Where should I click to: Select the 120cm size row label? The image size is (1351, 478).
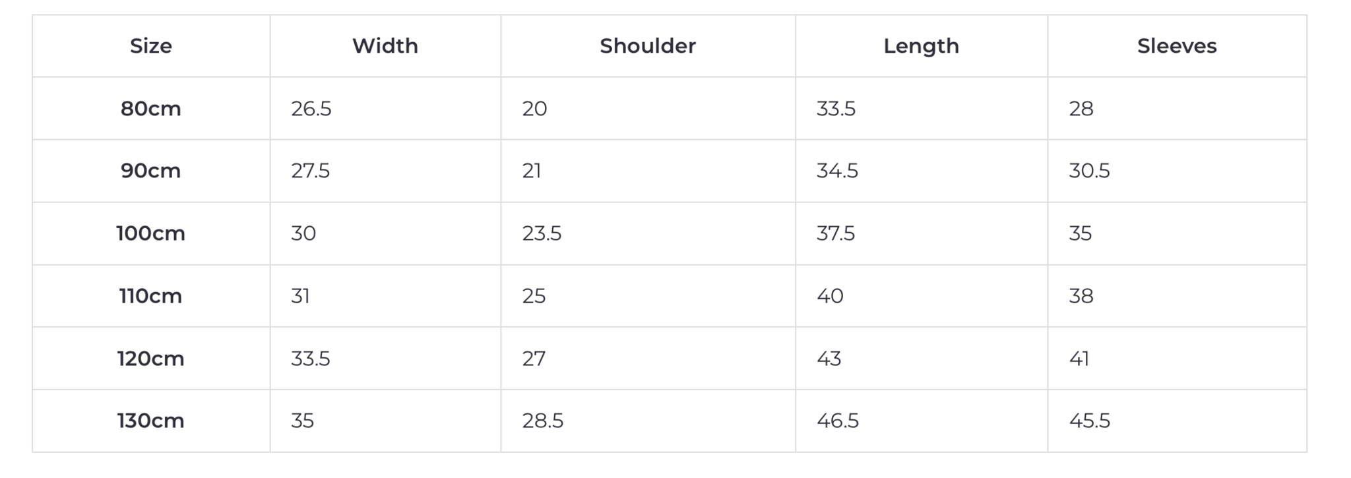click(150, 359)
